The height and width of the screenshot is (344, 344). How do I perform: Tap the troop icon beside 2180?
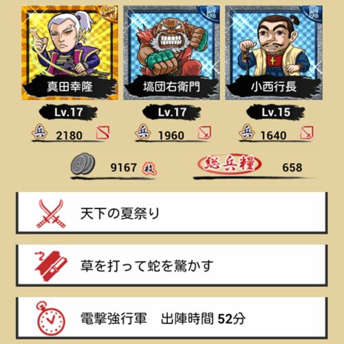39,131
